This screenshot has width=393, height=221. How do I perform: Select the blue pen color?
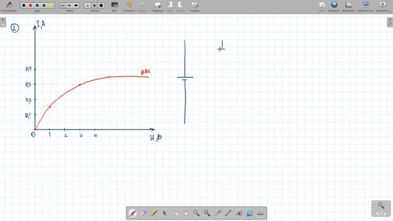(x=37, y=6)
